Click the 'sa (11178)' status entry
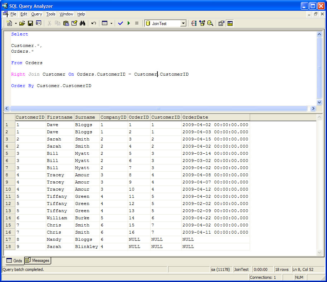327x282 pixels. pos(221,269)
